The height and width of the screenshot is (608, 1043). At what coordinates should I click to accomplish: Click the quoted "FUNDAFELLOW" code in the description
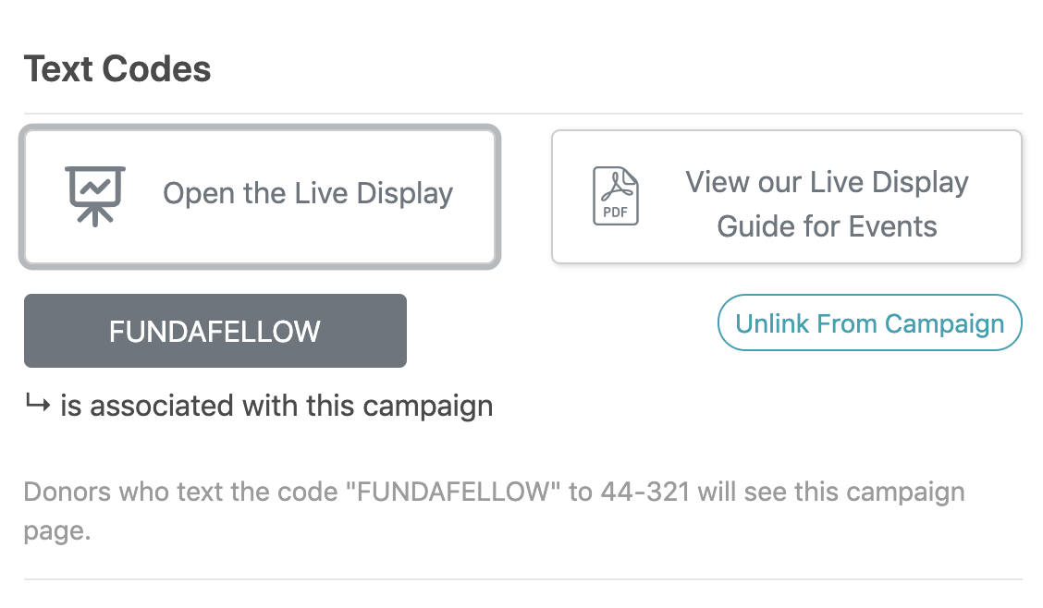pyautogui.click(x=452, y=492)
